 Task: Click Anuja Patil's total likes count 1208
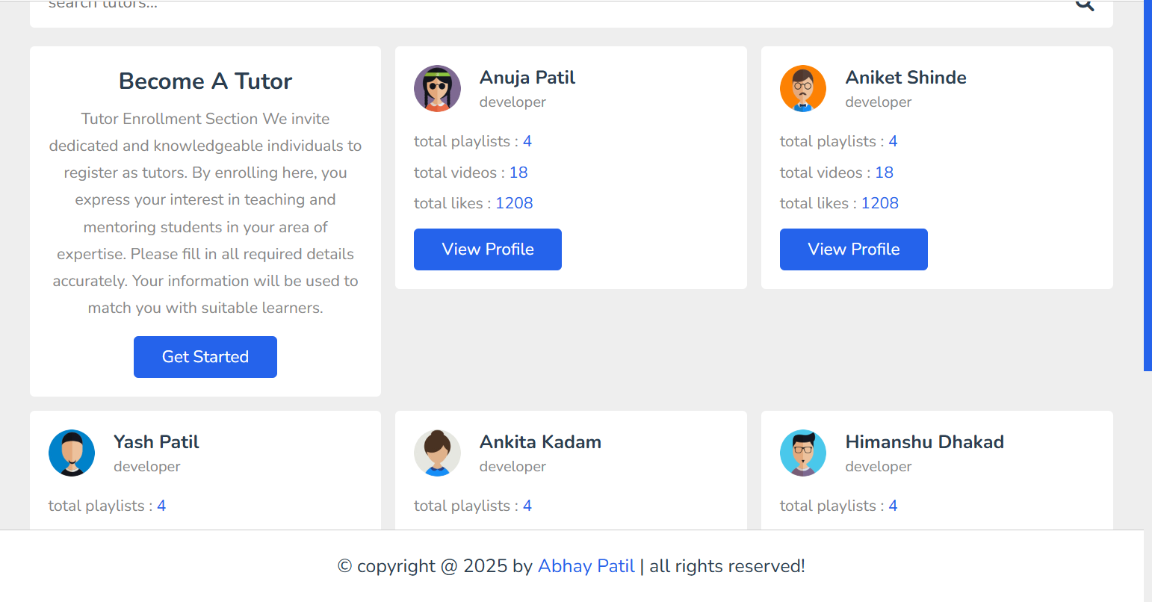coord(514,203)
